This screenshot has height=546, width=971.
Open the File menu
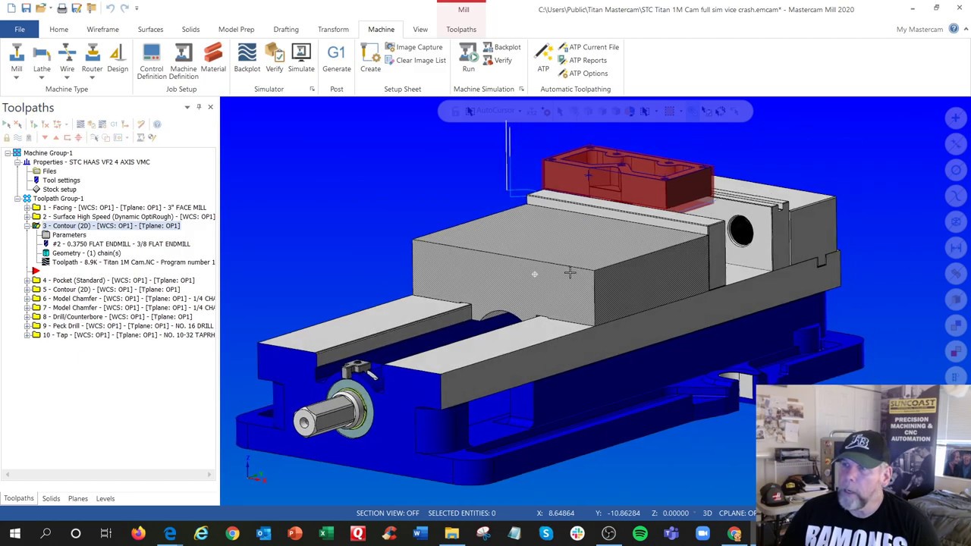coord(20,30)
